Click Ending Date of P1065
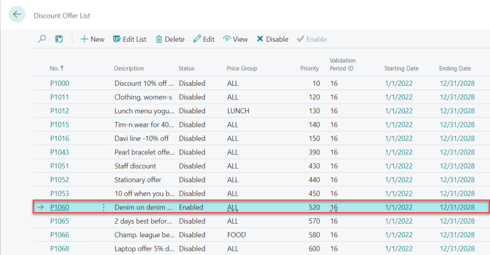Viewport: 490px width, 255px height. tap(457, 221)
